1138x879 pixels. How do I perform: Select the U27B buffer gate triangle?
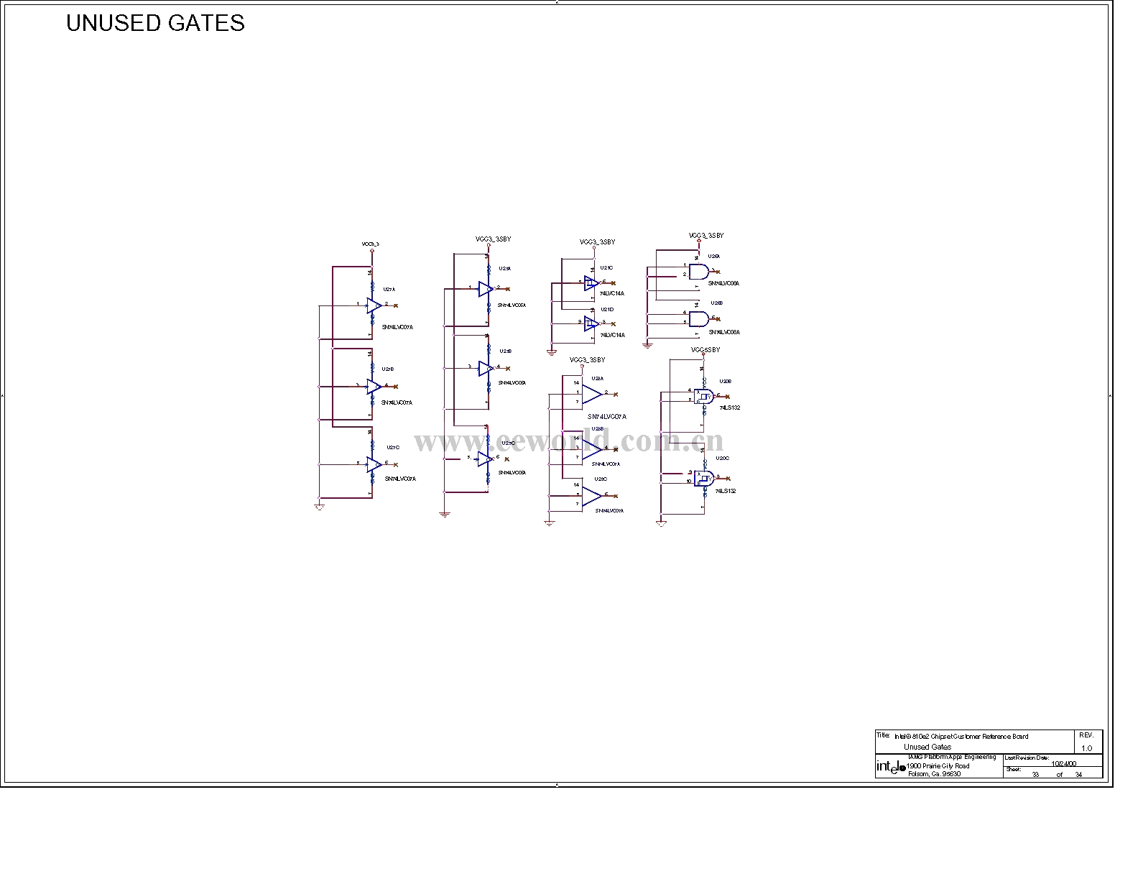374,386
